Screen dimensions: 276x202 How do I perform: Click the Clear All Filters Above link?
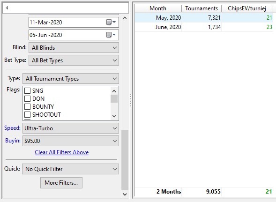click(61, 152)
